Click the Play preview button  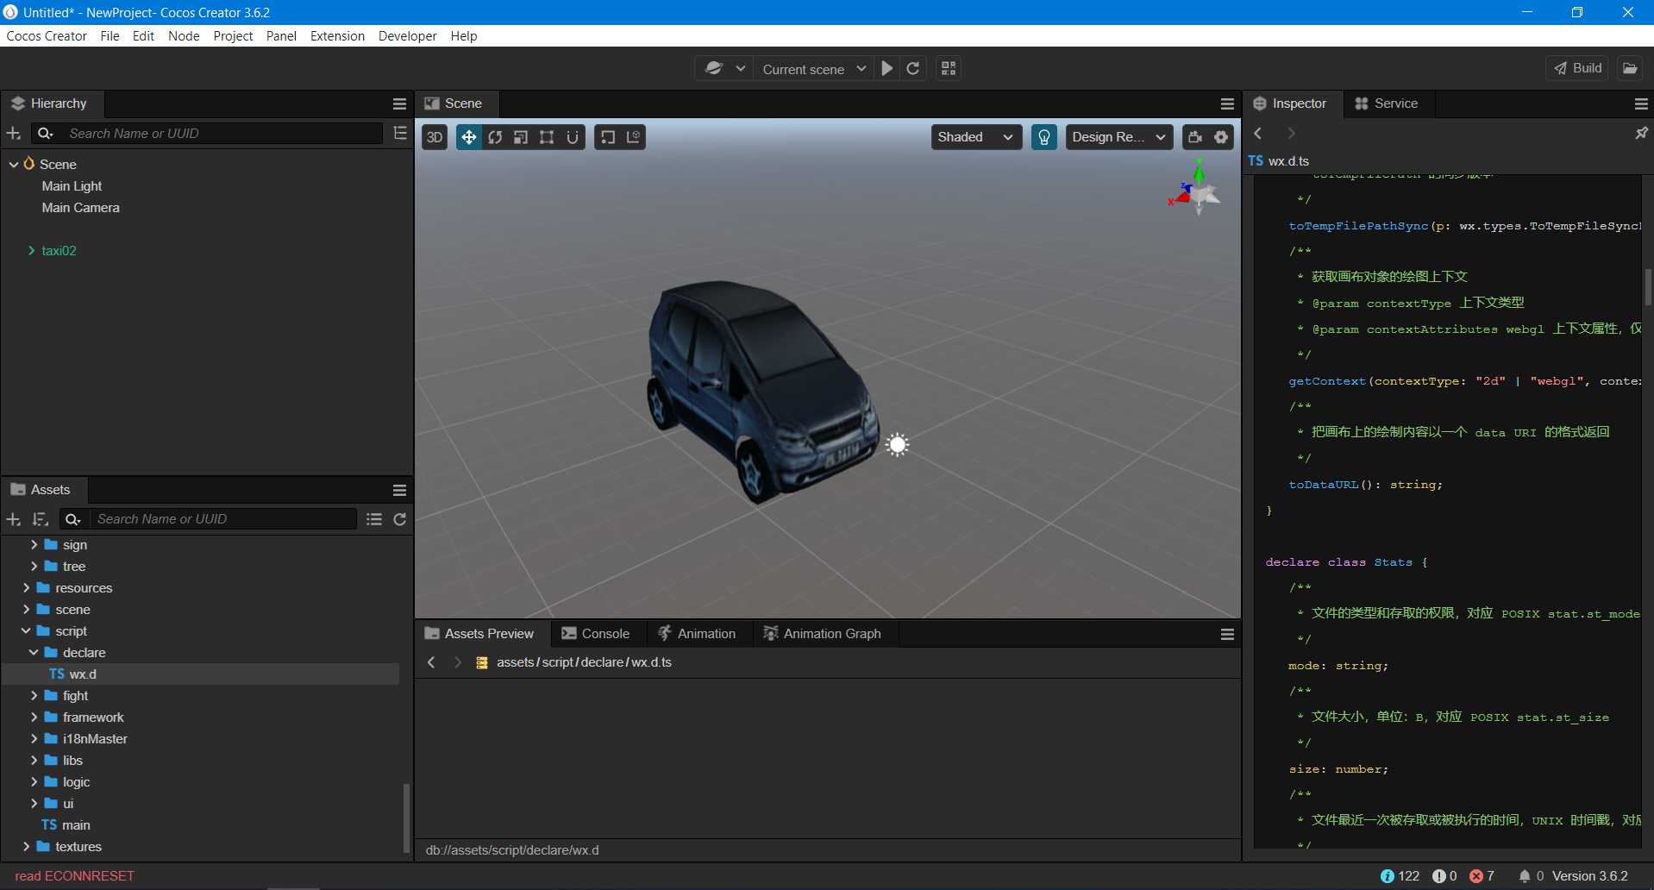click(x=887, y=69)
